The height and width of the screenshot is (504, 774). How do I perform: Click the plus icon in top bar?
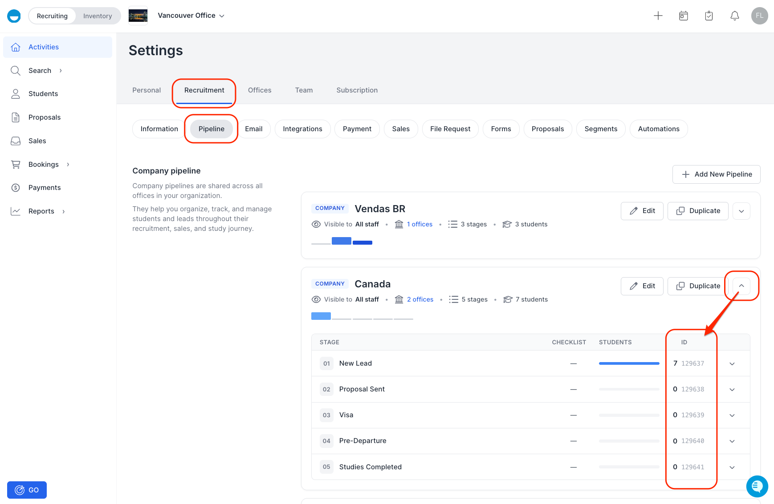pos(658,16)
